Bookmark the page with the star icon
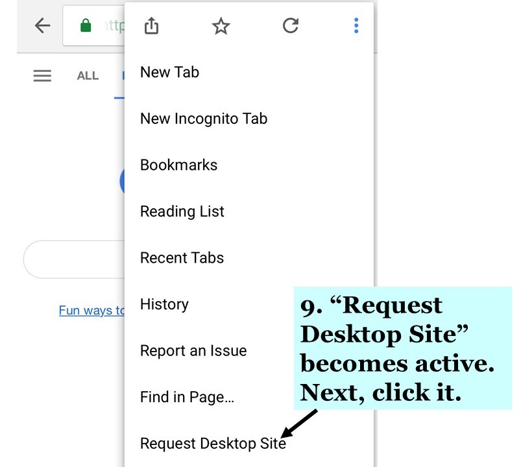The image size is (521, 467). pyautogui.click(x=221, y=26)
